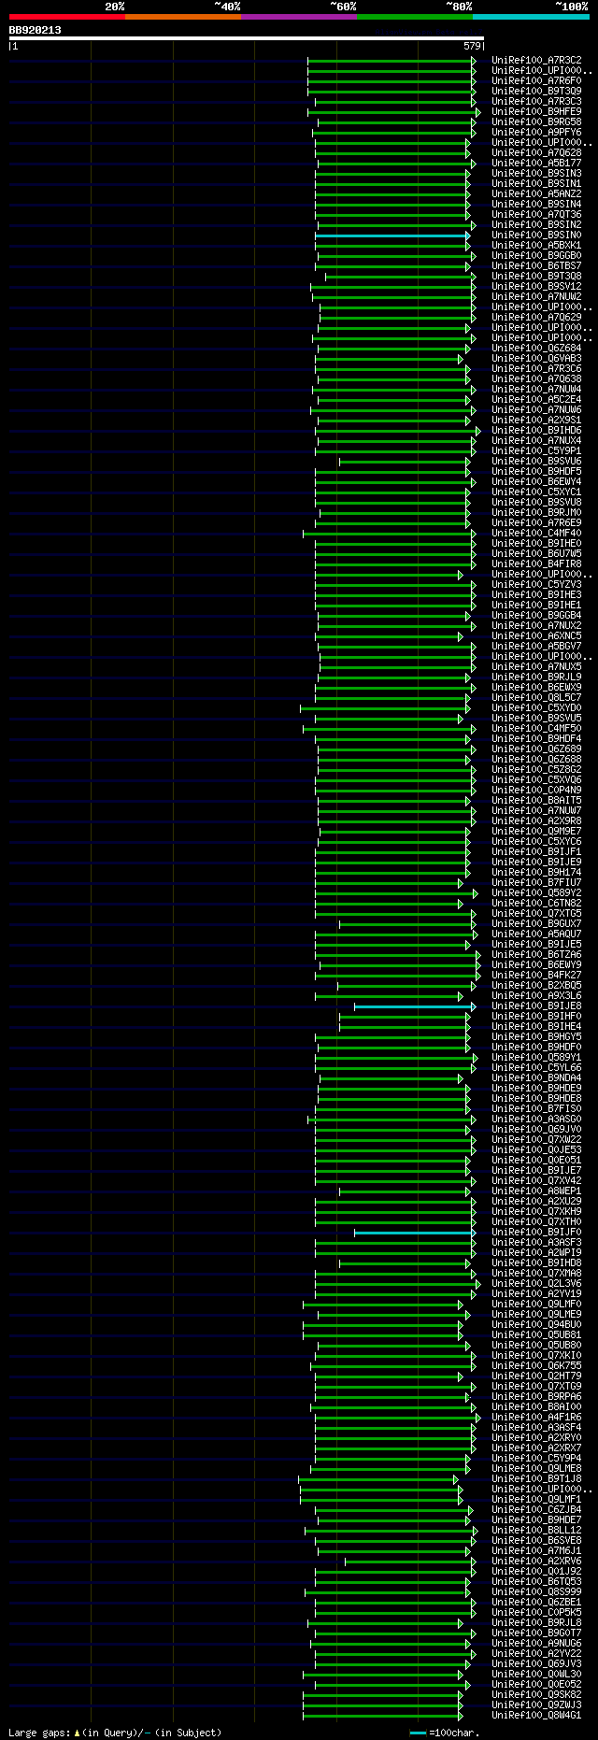This screenshot has height=1740, width=598.
Task: Open hit UniRef100_C5YZV3
Action: click(536, 585)
